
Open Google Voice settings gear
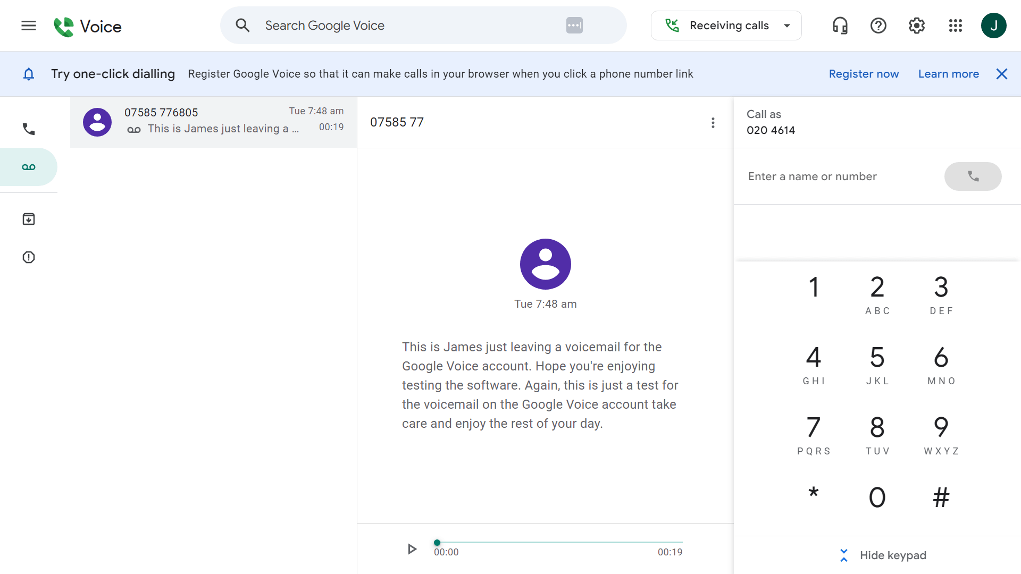(916, 25)
